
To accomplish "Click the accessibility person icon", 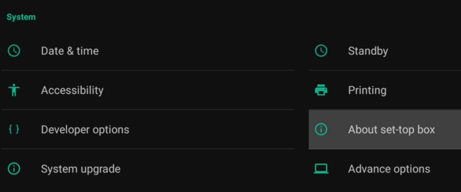I will 14,90.
